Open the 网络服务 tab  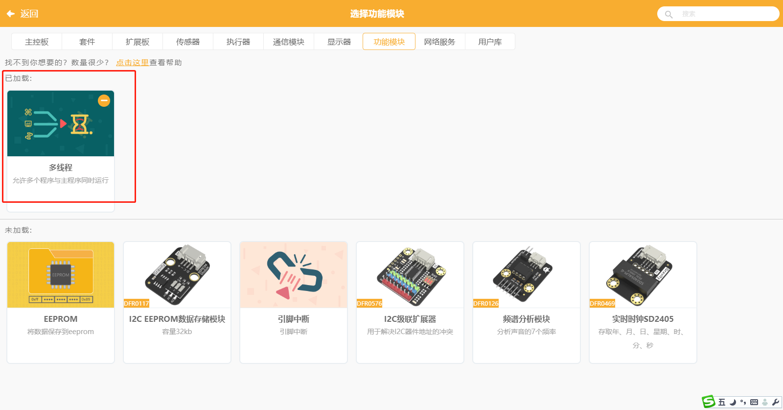tap(439, 42)
